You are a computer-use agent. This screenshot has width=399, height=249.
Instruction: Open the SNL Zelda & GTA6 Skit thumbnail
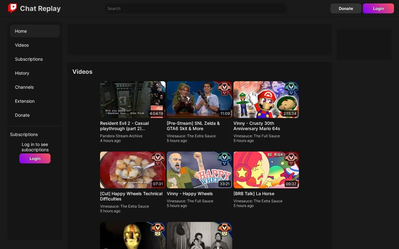199,100
